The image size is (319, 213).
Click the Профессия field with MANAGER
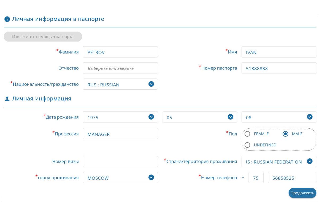tap(120, 134)
